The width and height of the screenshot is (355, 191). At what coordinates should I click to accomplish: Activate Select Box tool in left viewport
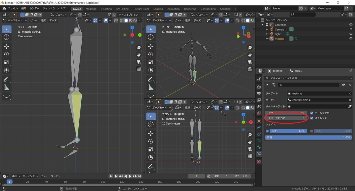pos(7,29)
